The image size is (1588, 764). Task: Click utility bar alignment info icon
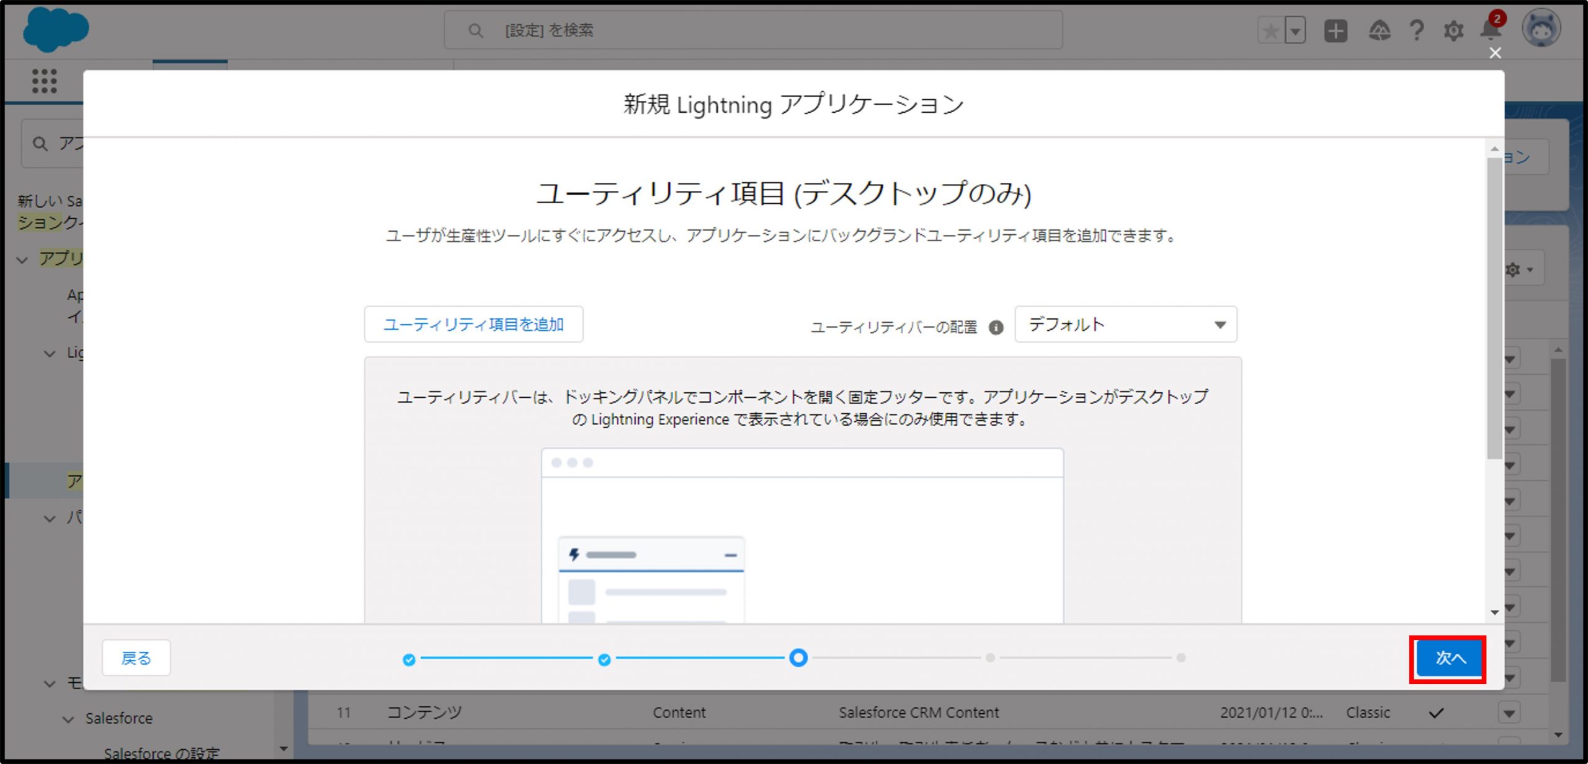click(x=996, y=327)
